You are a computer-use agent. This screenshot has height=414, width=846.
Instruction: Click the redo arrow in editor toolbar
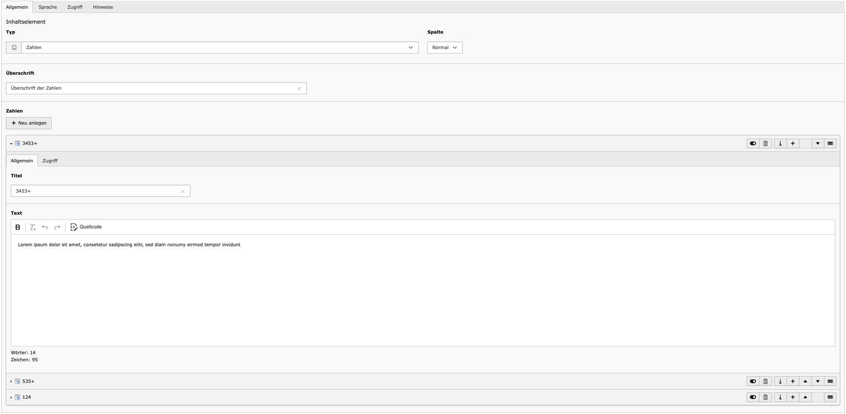pos(57,227)
